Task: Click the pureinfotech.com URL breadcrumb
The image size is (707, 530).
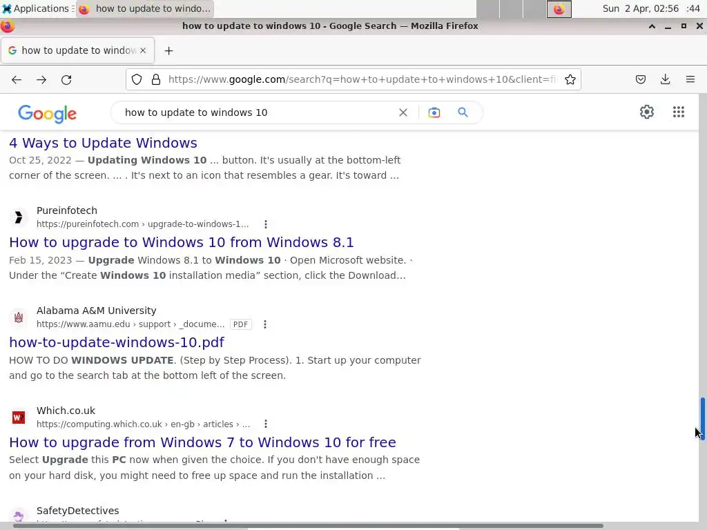Action: coord(142,224)
